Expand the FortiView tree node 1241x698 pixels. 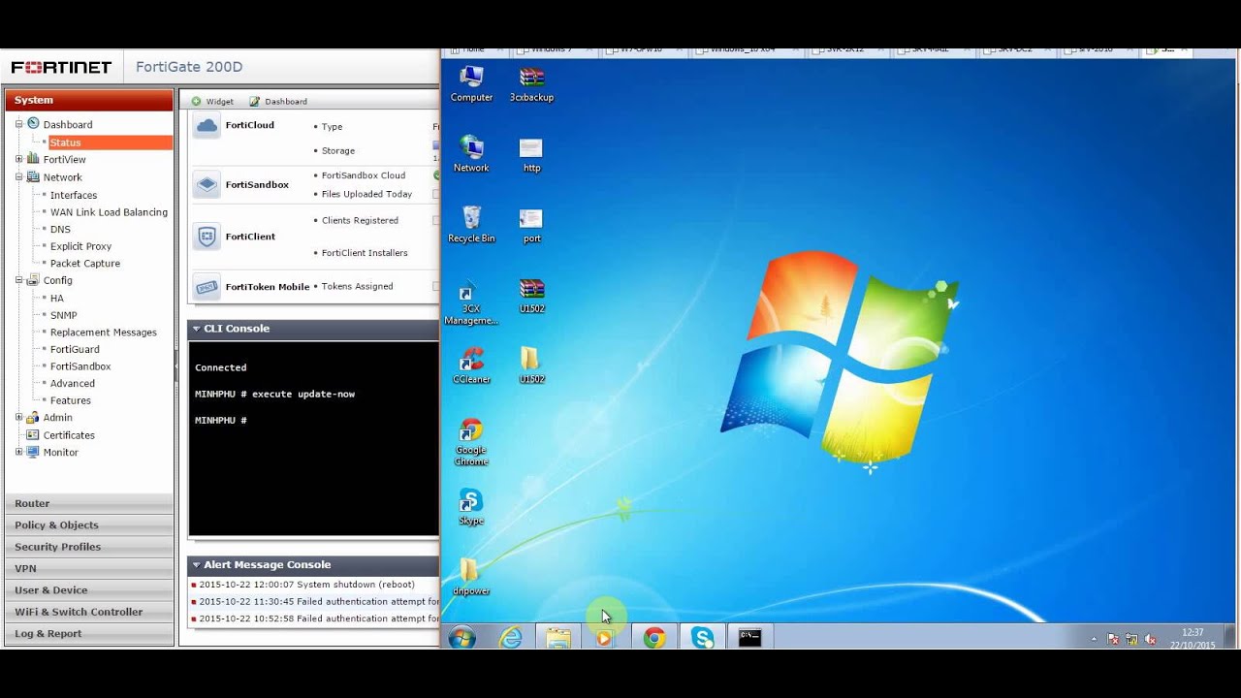pos(18,159)
